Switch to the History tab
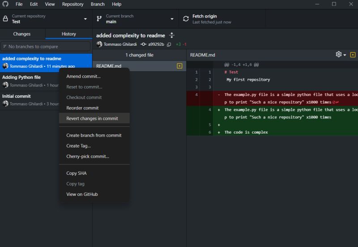 tap(69, 34)
